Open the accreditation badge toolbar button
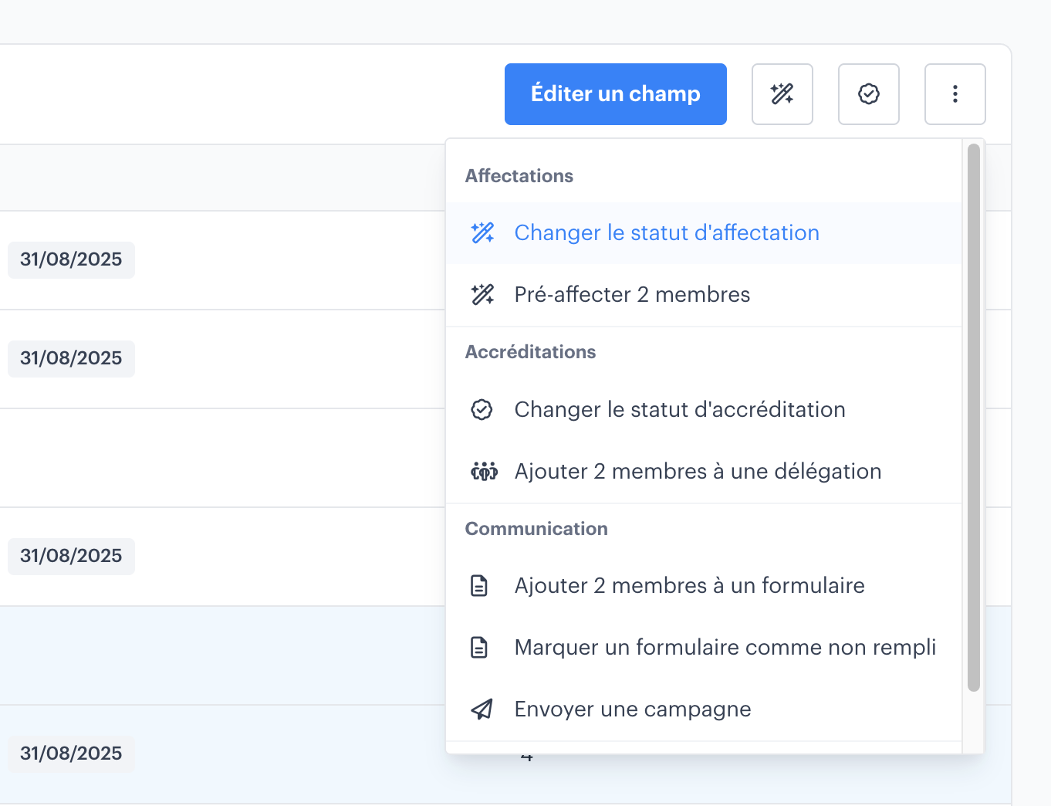1051x806 pixels. (x=869, y=94)
